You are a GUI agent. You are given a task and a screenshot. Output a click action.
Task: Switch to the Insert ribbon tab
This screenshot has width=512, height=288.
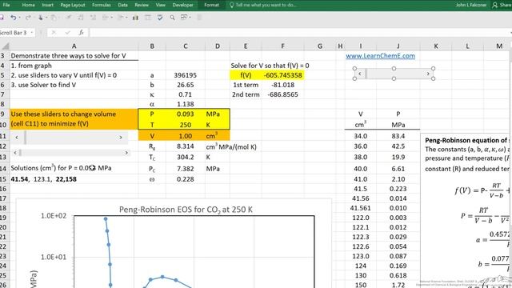(48, 5)
